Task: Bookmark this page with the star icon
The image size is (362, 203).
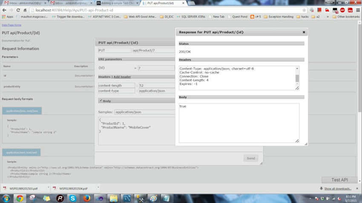Action: click(304, 10)
